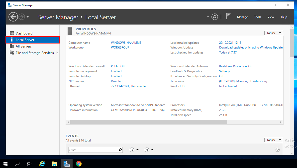The width and height of the screenshot is (297, 168).
Task: Open the Windows Start menu
Action: [x=5, y=164]
